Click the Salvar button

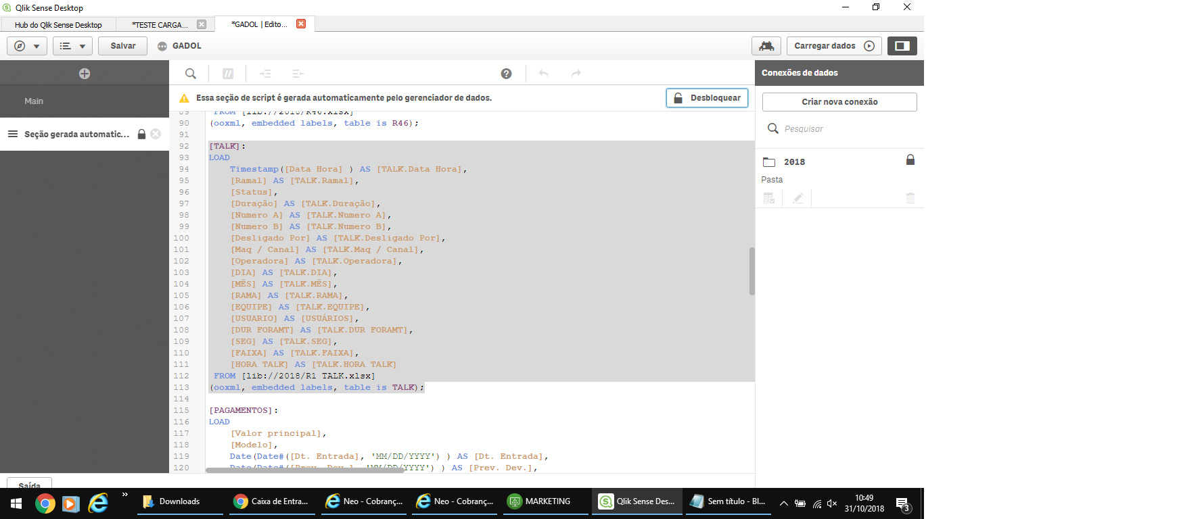click(x=122, y=46)
